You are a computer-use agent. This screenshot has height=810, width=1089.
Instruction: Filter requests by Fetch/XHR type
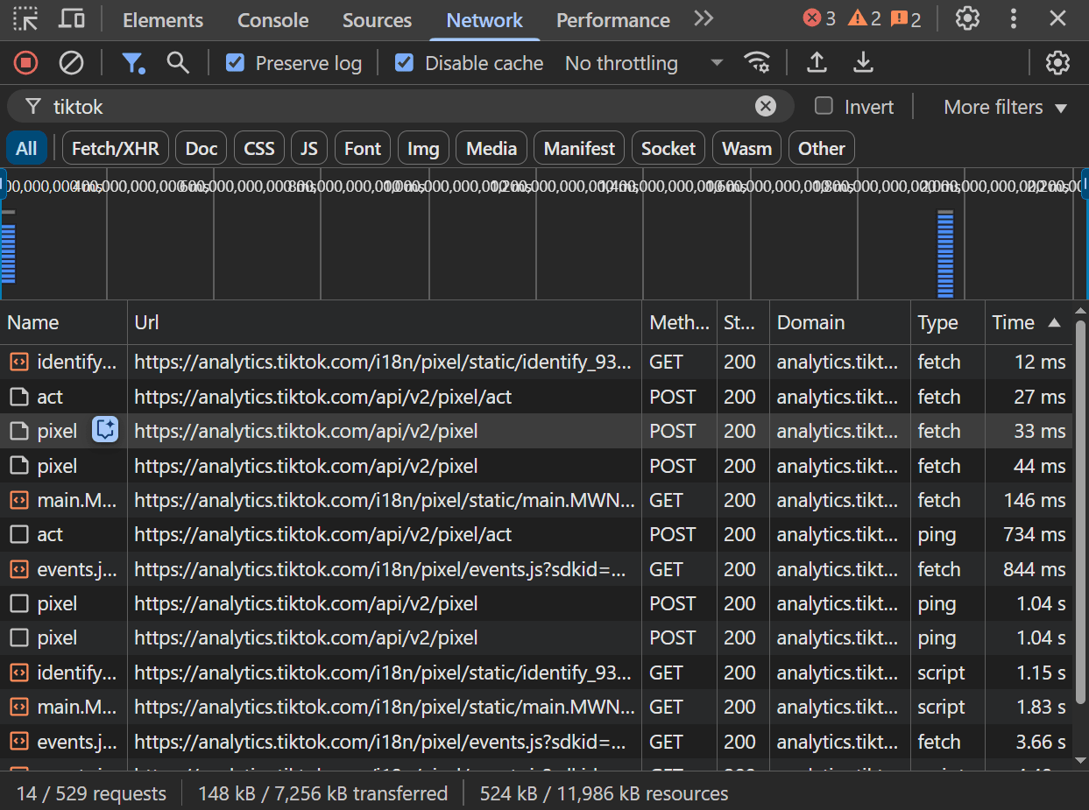click(x=116, y=149)
